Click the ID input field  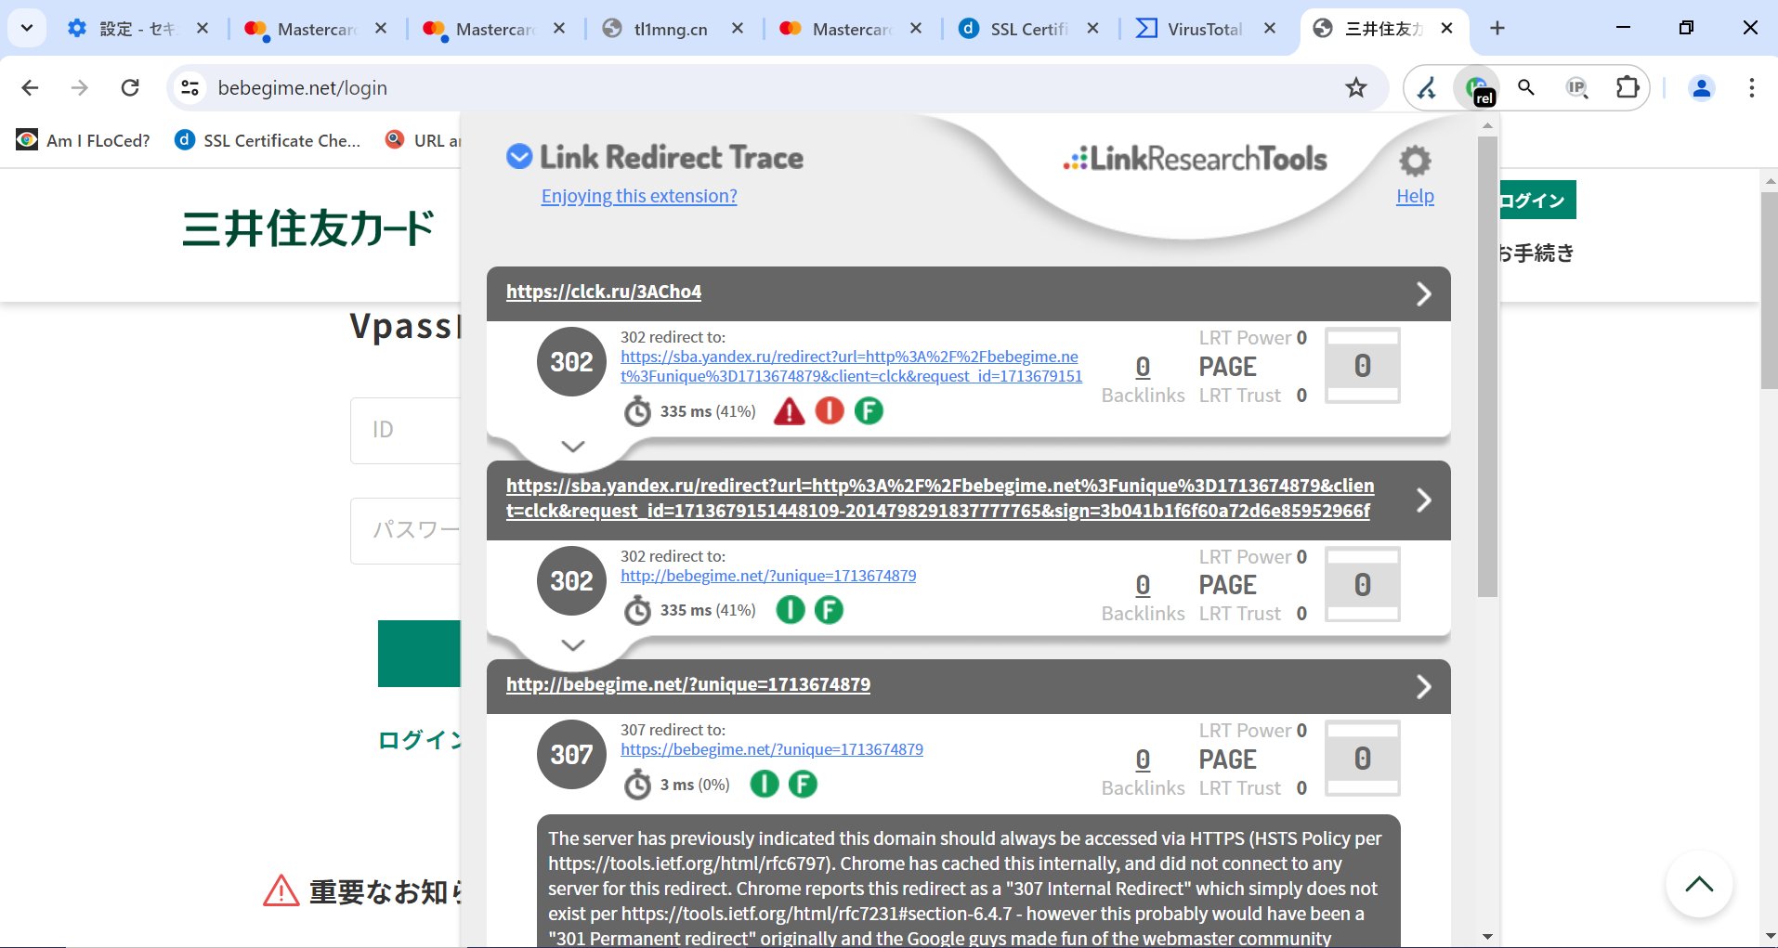tap(405, 430)
